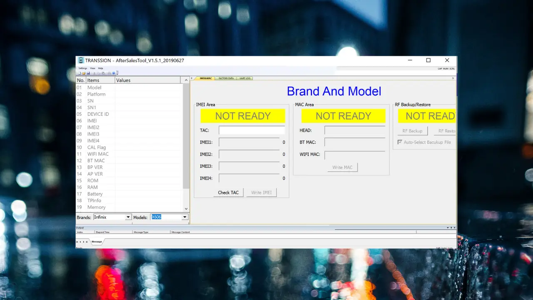Enable the Auto-Select Backup File checkbox
Viewport: 533px width, 300px height.
[400, 142]
